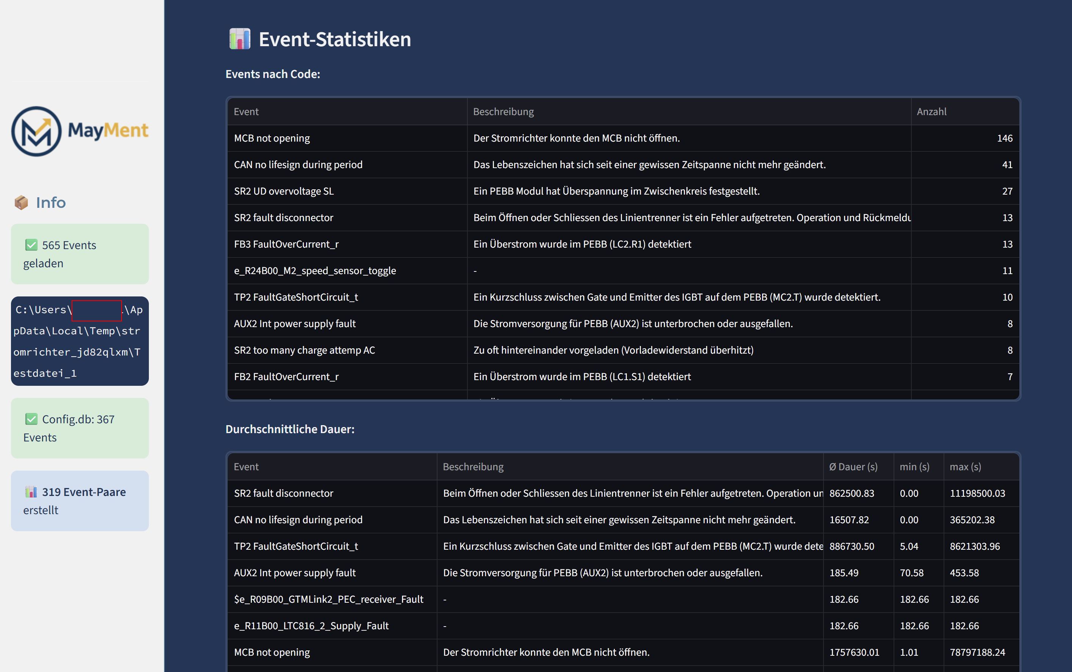Click the chart icon beside 319 Event-Paare
This screenshot has height=672, width=1072.
tap(31, 491)
